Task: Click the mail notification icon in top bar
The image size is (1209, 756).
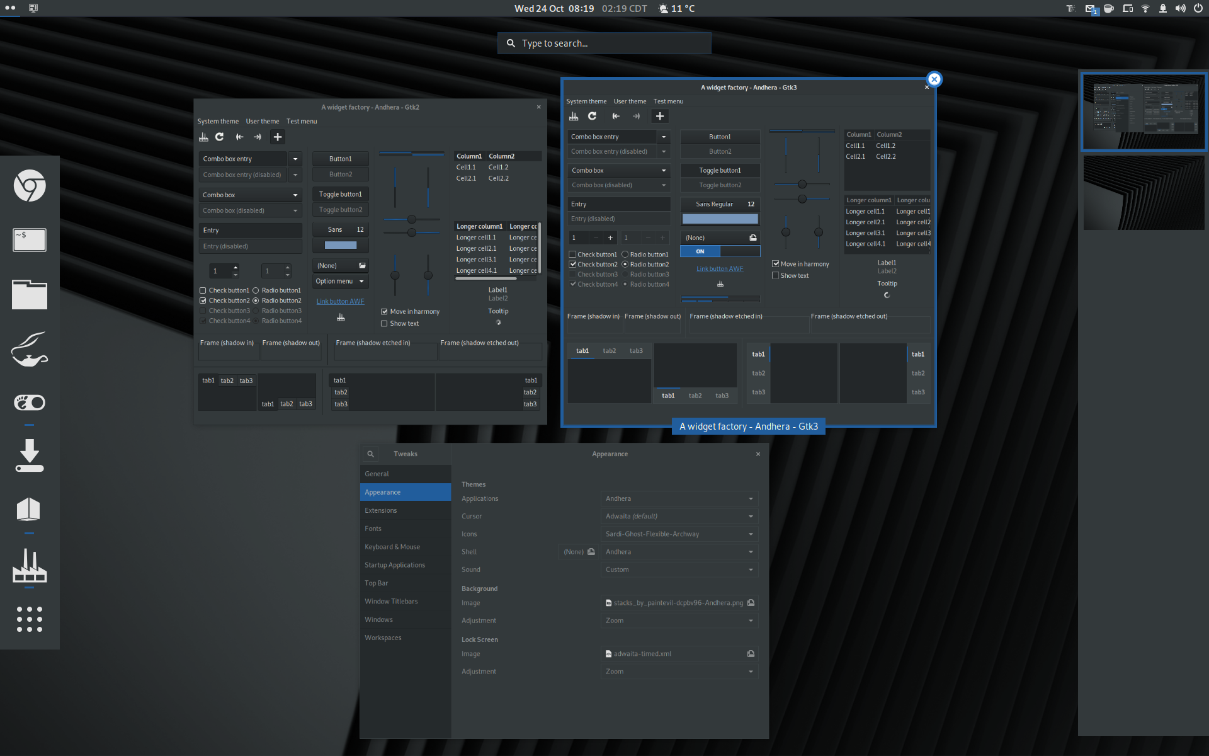Action: pos(1091,9)
